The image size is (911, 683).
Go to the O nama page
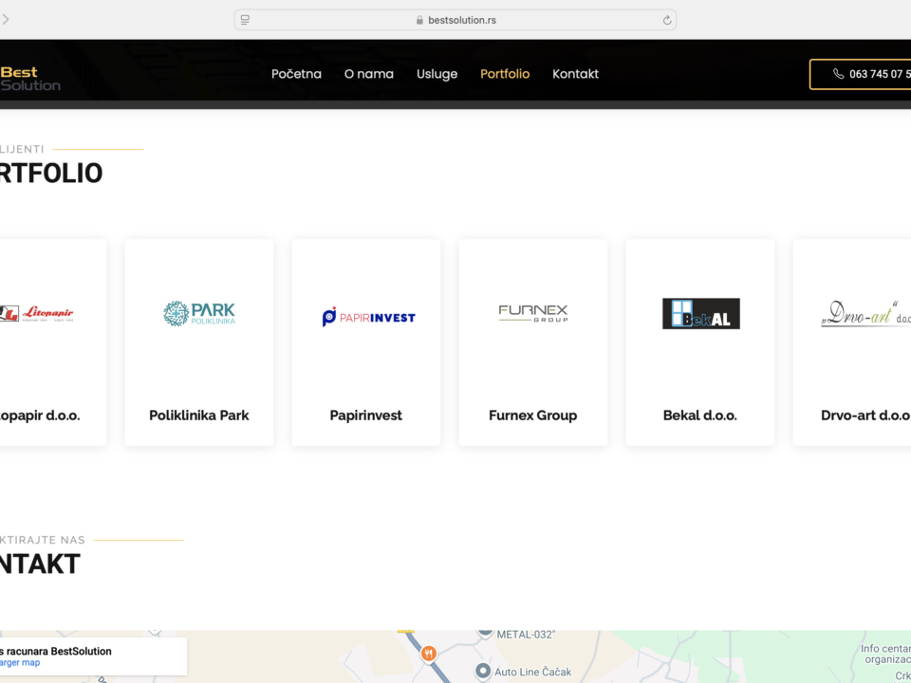pos(368,74)
